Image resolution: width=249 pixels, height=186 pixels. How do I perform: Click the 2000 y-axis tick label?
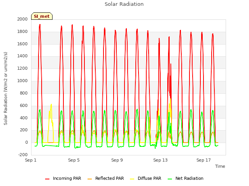(23, 19)
